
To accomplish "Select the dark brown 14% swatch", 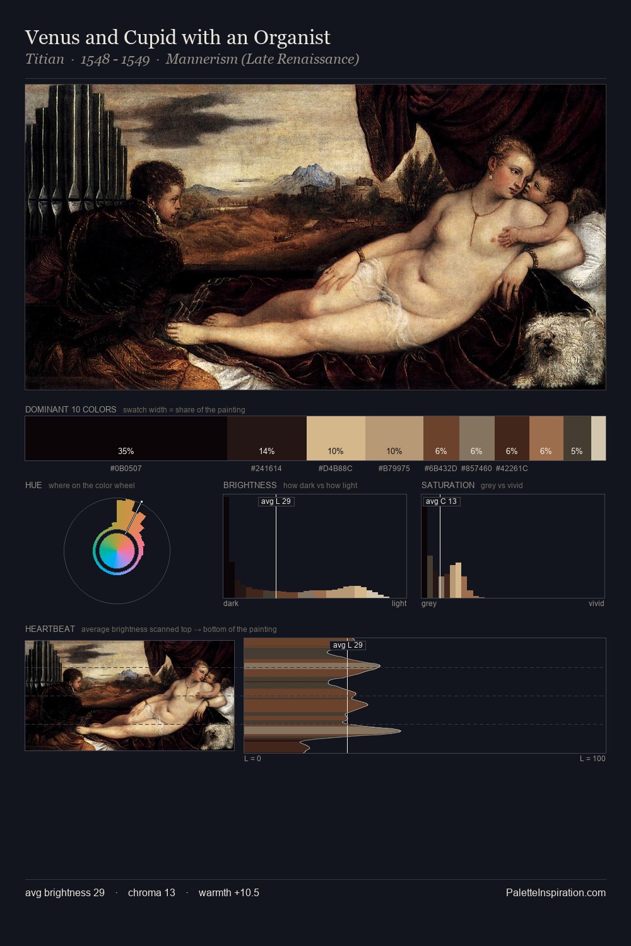I will pyautogui.click(x=267, y=438).
